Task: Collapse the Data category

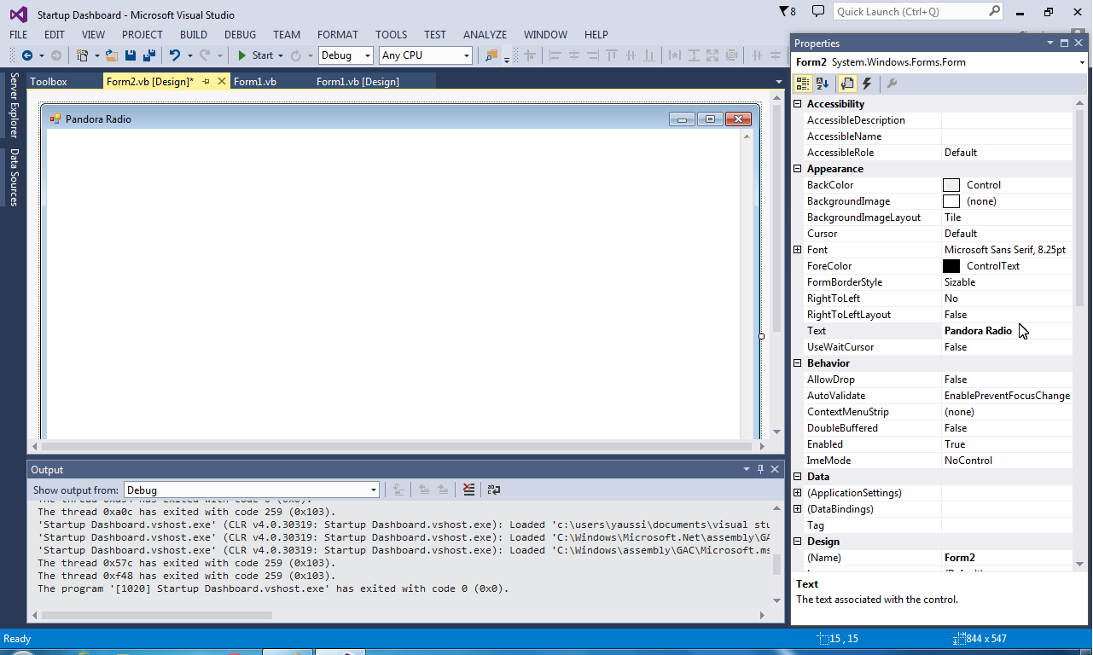Action: tap(798, 477)
